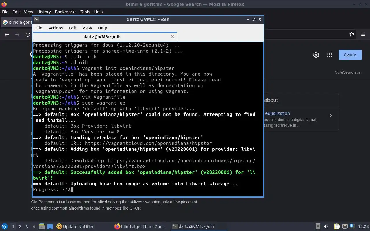Reload the Firefox page
This screenshot has width=370, height=231.
(28, 34)
